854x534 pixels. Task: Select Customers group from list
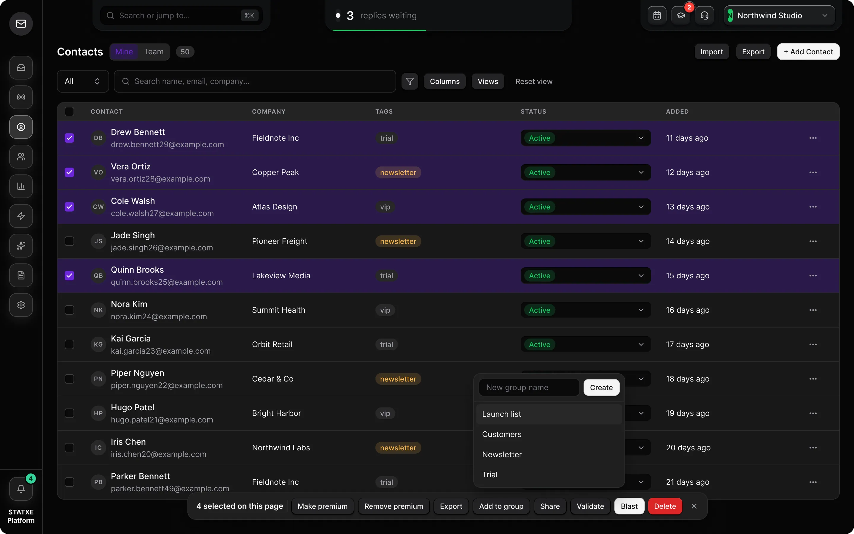pos(549,434)
